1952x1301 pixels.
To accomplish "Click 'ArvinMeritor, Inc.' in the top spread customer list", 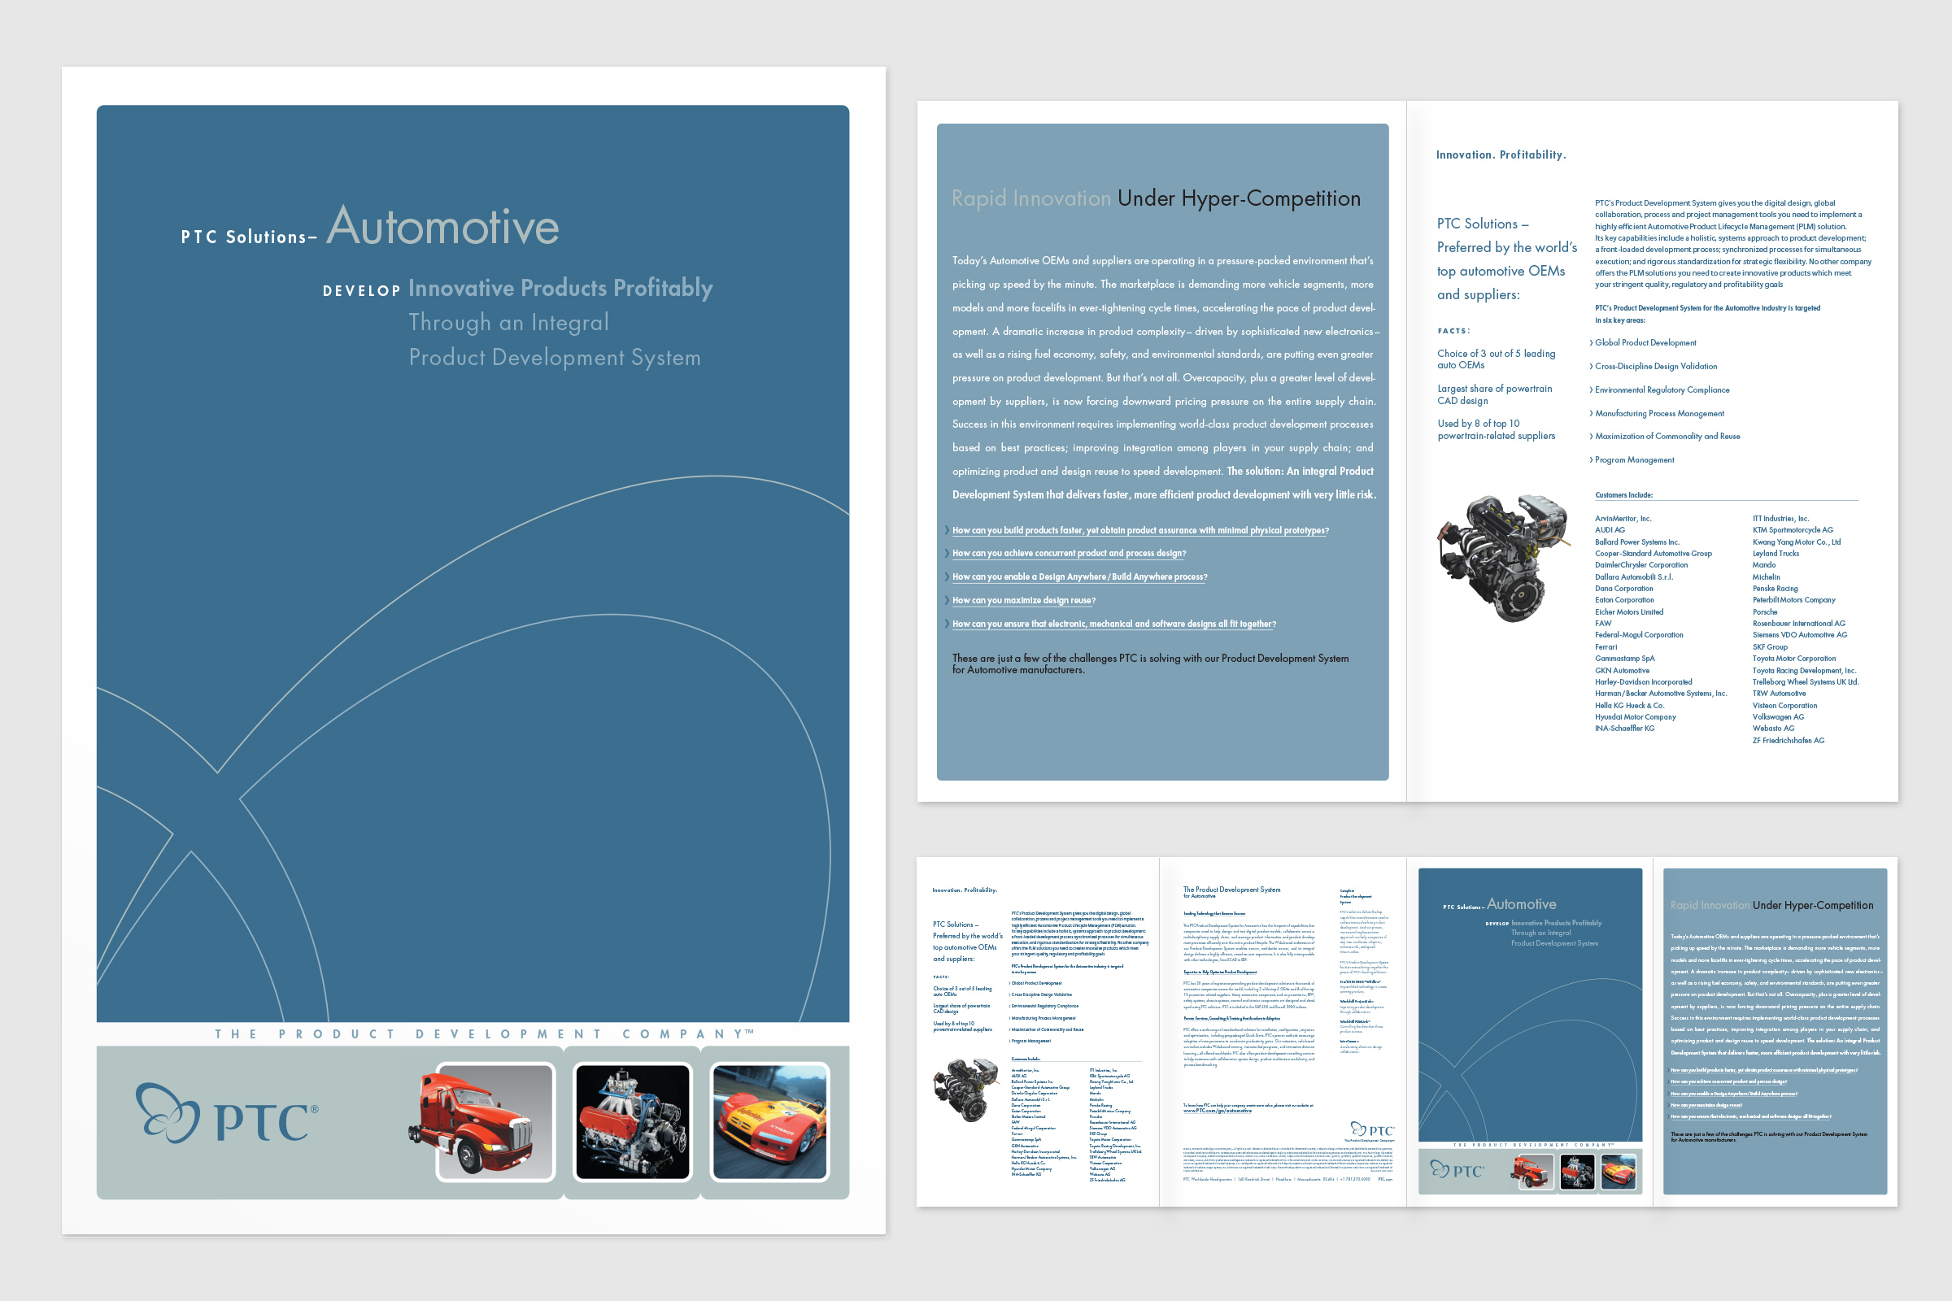I will click(1623, 519).
